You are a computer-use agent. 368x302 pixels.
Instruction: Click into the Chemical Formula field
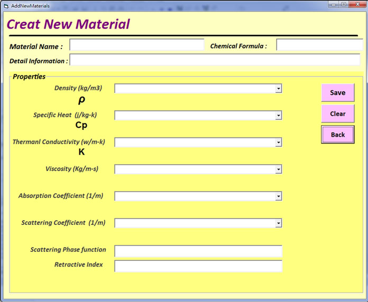319,45
